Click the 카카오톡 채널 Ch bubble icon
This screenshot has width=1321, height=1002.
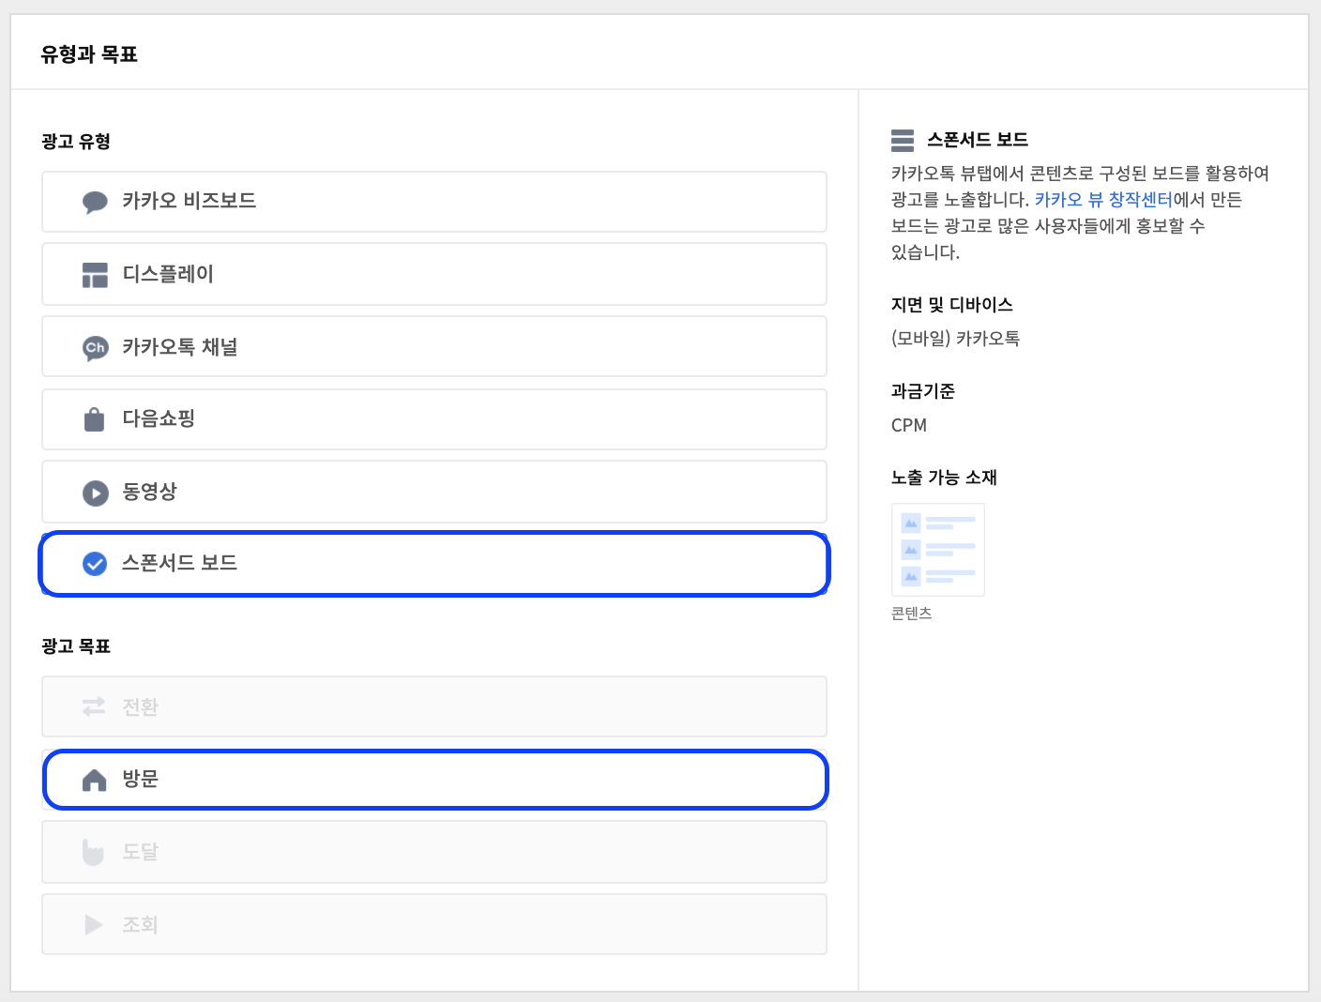pyautogui.click(x=95, y=348)
